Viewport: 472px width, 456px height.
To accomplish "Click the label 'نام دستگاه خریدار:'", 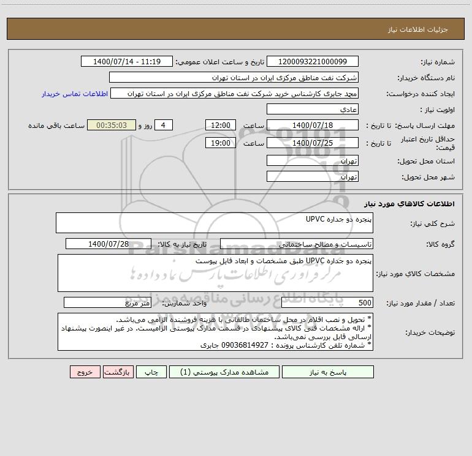I will 426,78.
